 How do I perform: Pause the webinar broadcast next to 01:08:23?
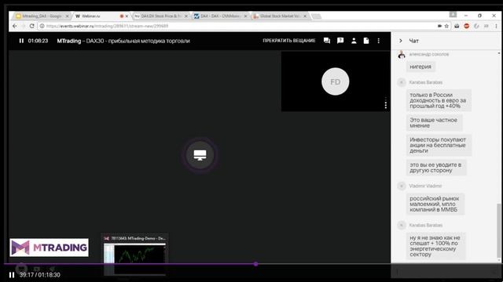coord(21,41)
